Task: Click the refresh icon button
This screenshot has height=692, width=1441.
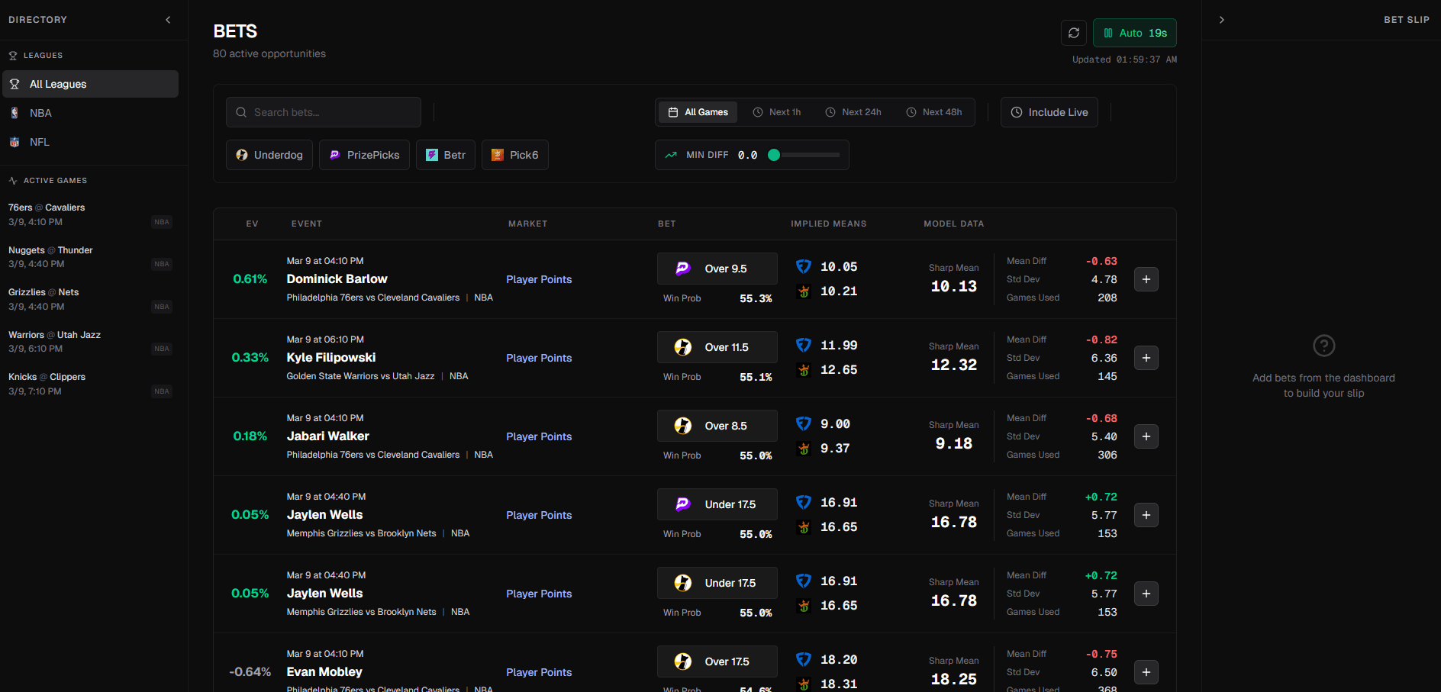Action: point(1073,33)
